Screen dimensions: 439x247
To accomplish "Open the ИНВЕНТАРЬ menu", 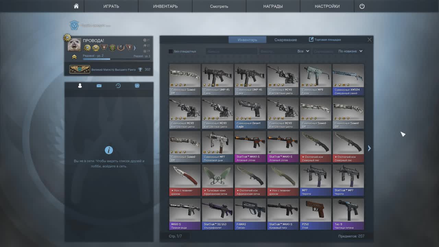I will pos(165,6).
